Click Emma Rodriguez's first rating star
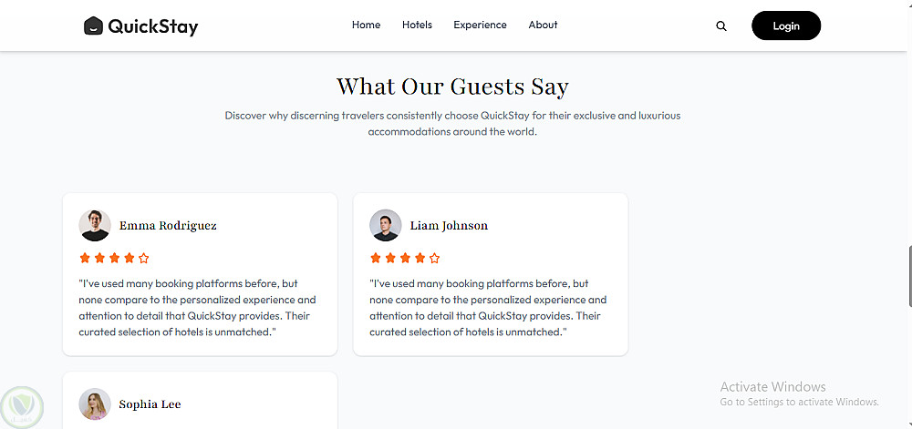 tap(85, 258)
